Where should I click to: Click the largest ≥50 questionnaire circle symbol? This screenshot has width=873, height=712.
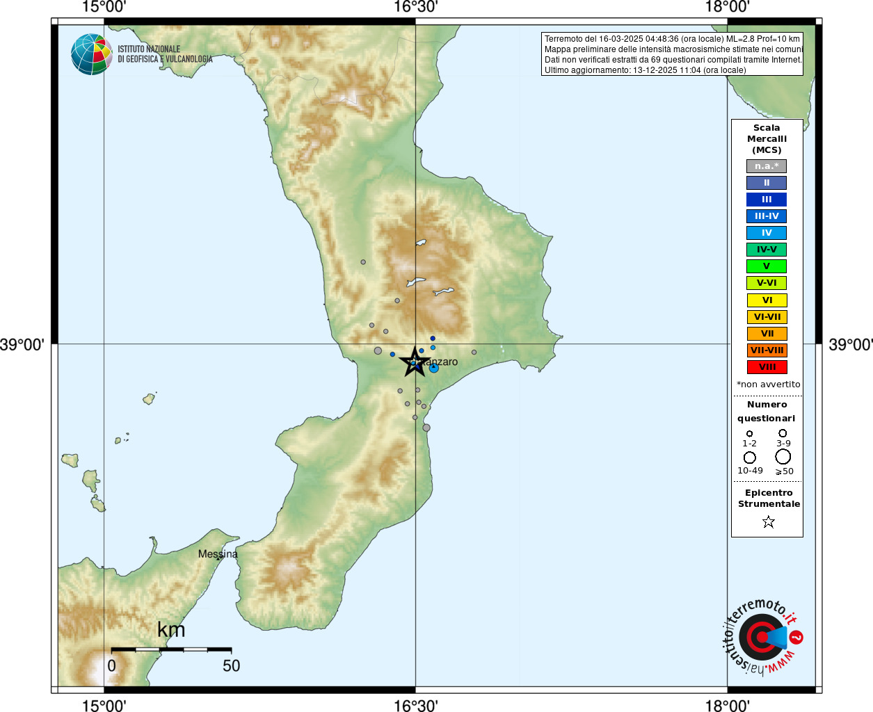coord(783,457)
